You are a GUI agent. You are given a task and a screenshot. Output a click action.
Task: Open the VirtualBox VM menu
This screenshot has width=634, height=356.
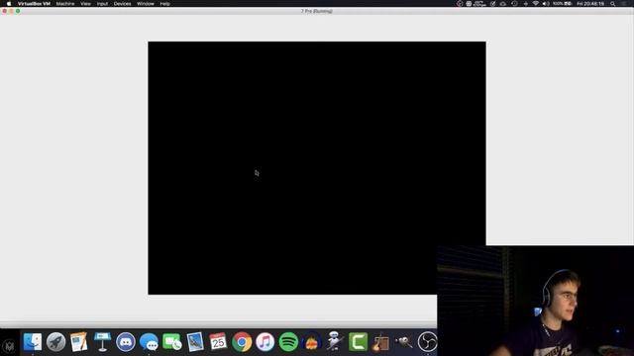click(34, 4)
